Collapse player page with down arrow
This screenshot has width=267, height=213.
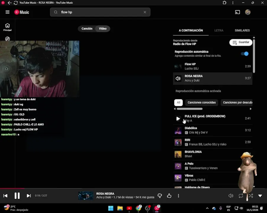tap(260, 196)
